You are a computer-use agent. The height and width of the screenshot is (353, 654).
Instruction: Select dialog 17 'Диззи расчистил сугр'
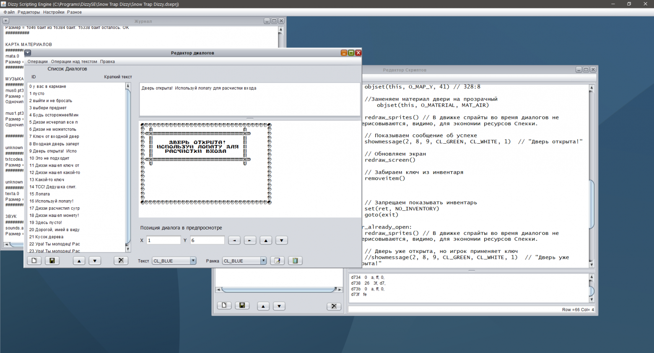tap(77, 208)
